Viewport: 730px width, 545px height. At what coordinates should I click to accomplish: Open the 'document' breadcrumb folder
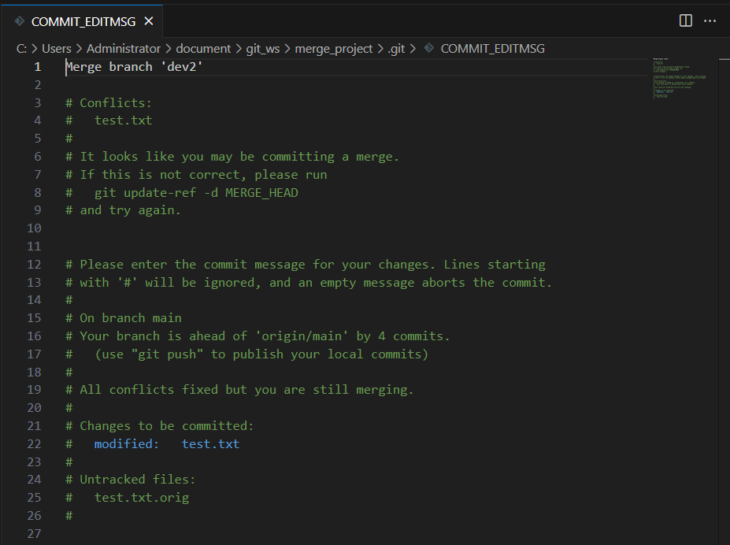click(203, 49)
